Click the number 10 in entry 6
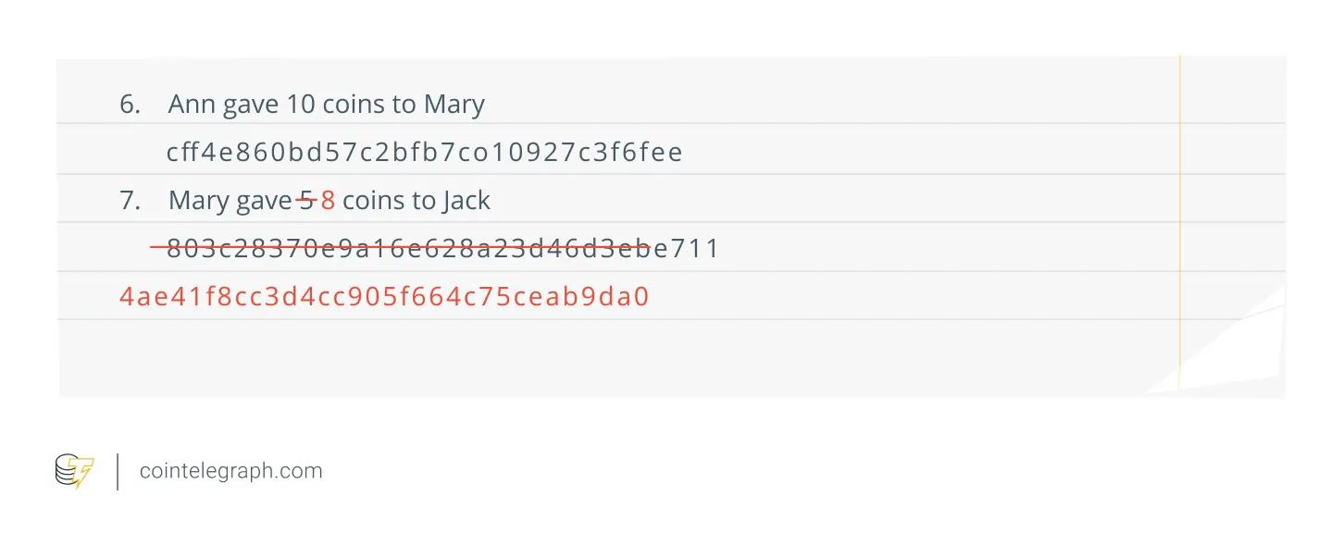Image resolution: width=1342 pixels, height=546 pixels. (x=301, y=105)
